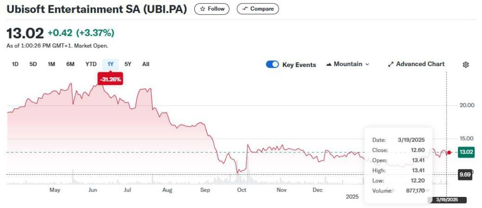Click the red data point dot

(x=449, y=153)
